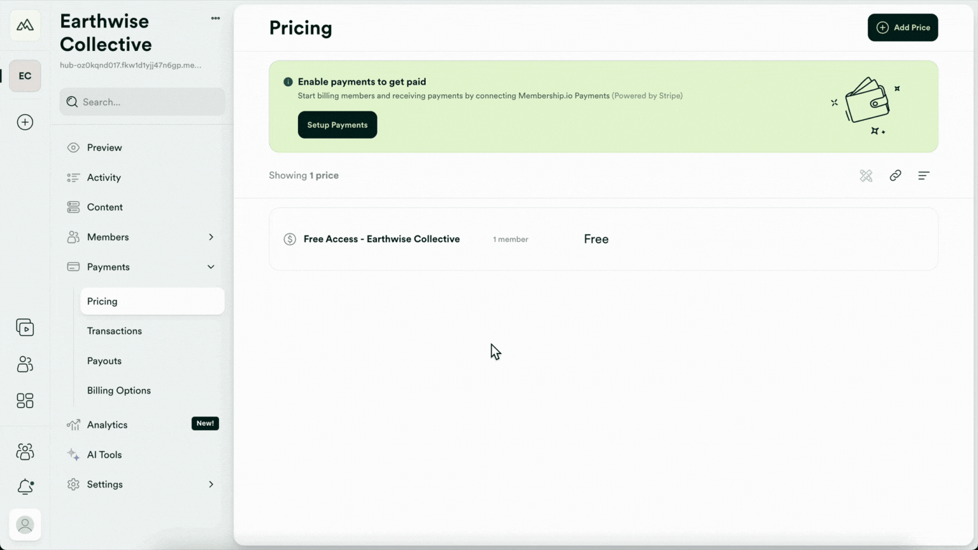Click the 1 member label
Image resolution: width=978 pixels, height=550 pixels.
tap(511, 239)
